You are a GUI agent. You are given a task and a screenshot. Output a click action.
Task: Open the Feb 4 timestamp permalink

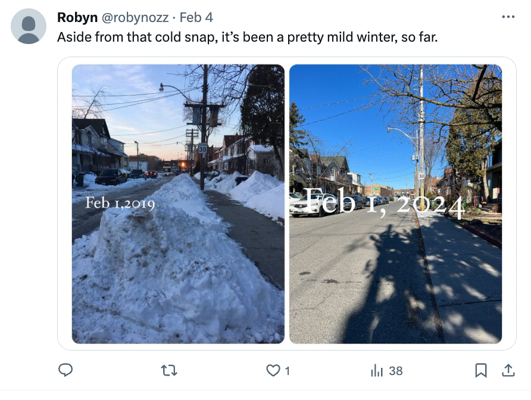tap(196, 17)
